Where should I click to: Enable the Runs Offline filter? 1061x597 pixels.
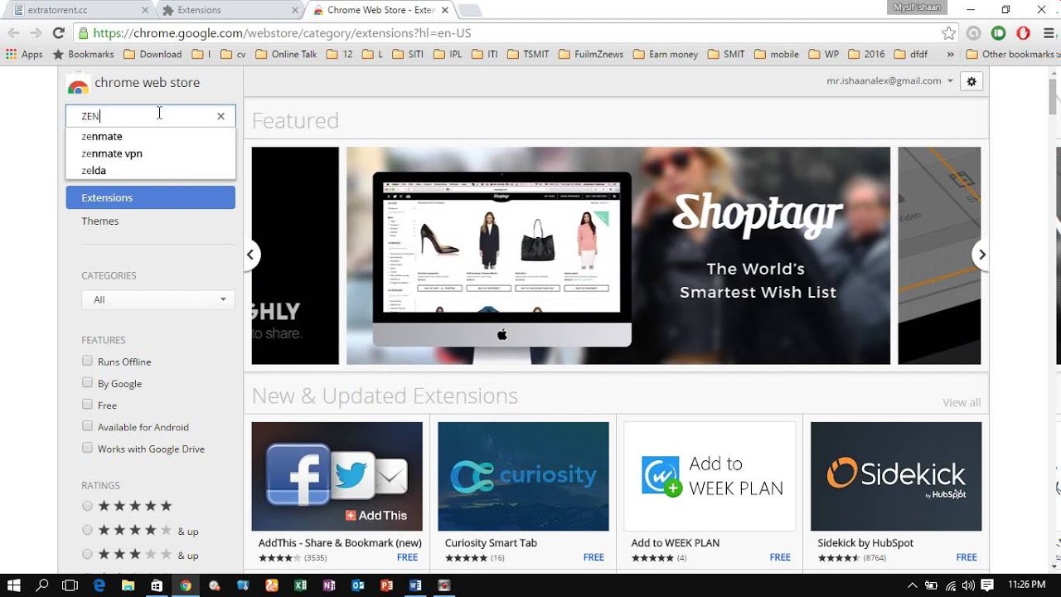pyautogui.click(x=87, y=361)
